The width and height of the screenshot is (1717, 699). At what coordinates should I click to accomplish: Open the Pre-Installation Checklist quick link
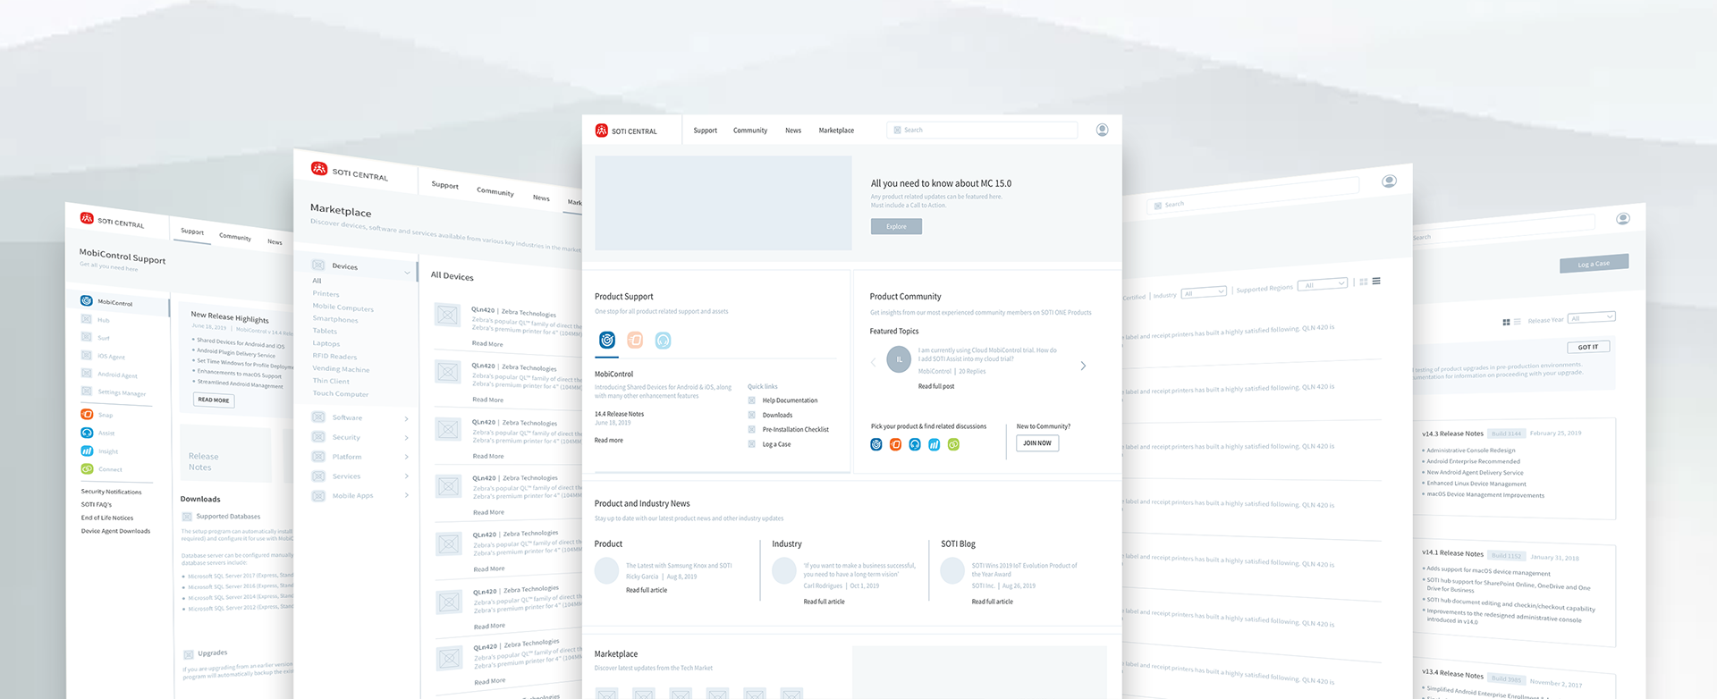[796, 429]
